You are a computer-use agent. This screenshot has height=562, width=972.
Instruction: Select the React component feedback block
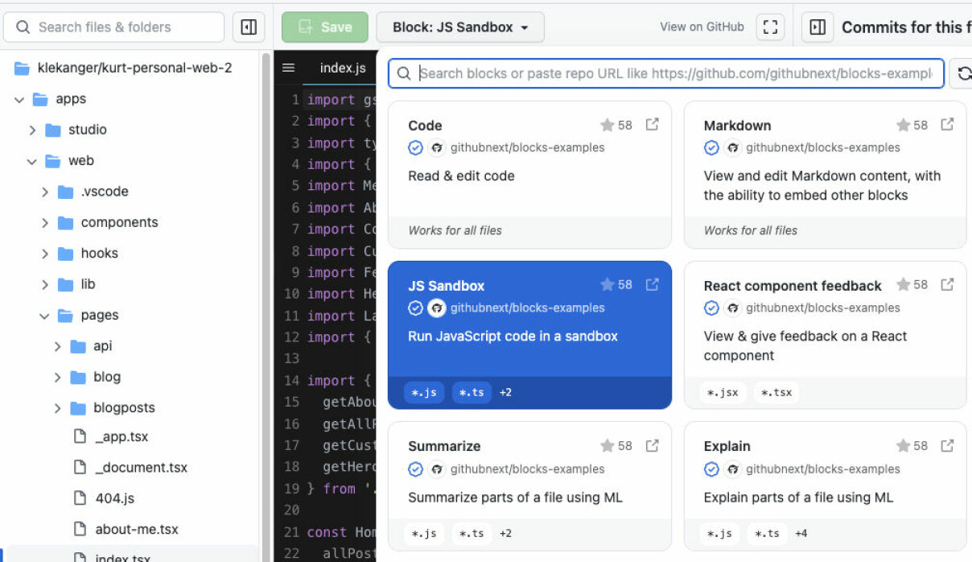click(x=826, y=335)
